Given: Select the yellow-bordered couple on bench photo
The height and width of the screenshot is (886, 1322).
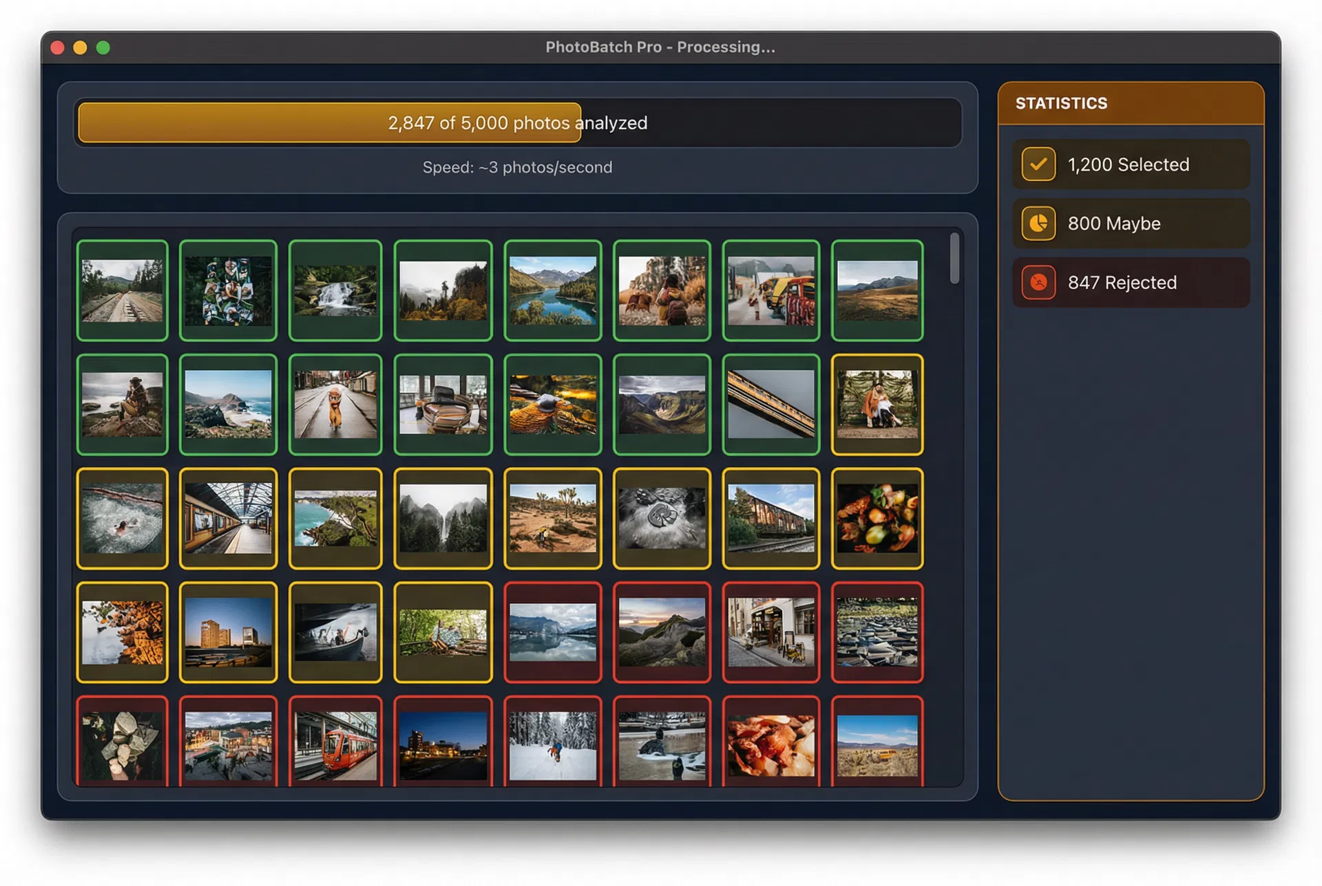Looking at the screenshot, I should 877,404.
